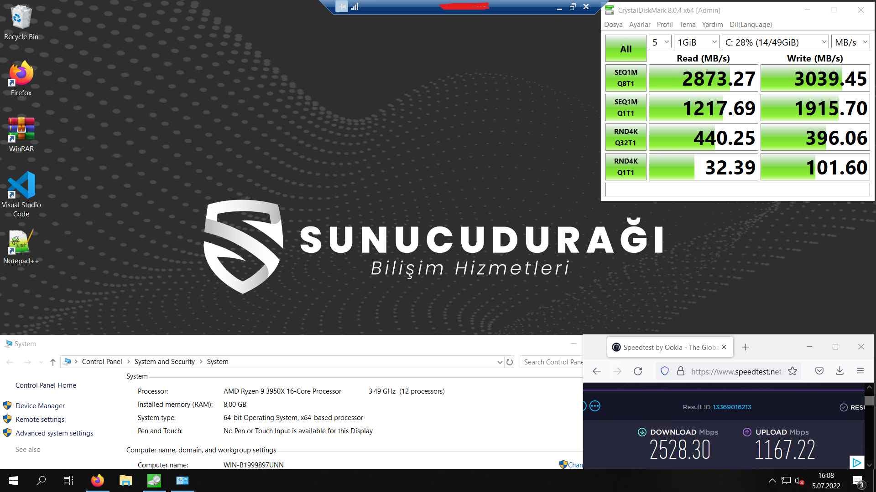Open the drive selection dropdown C: 28%
Image resolution: width=876 pixels, height=492 pixels.
pos(775,42)
